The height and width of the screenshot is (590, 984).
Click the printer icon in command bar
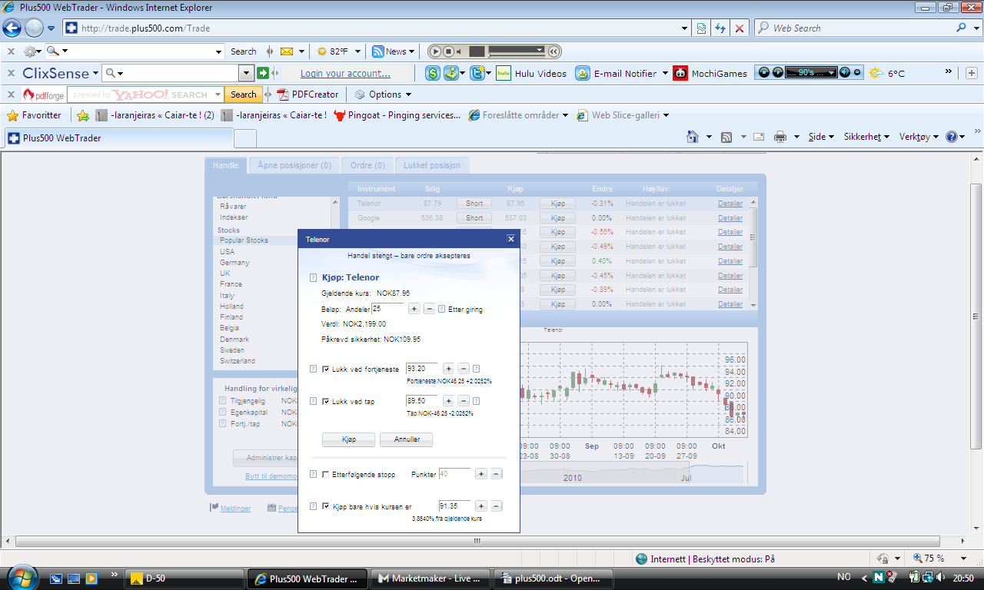tap(780, 137)
